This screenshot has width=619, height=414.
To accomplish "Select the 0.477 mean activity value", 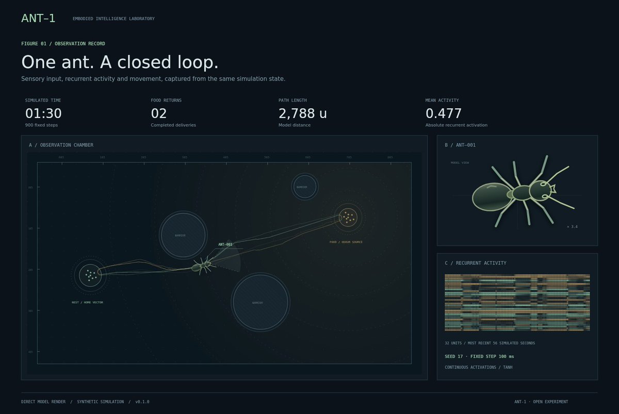I will pos(444,113).
